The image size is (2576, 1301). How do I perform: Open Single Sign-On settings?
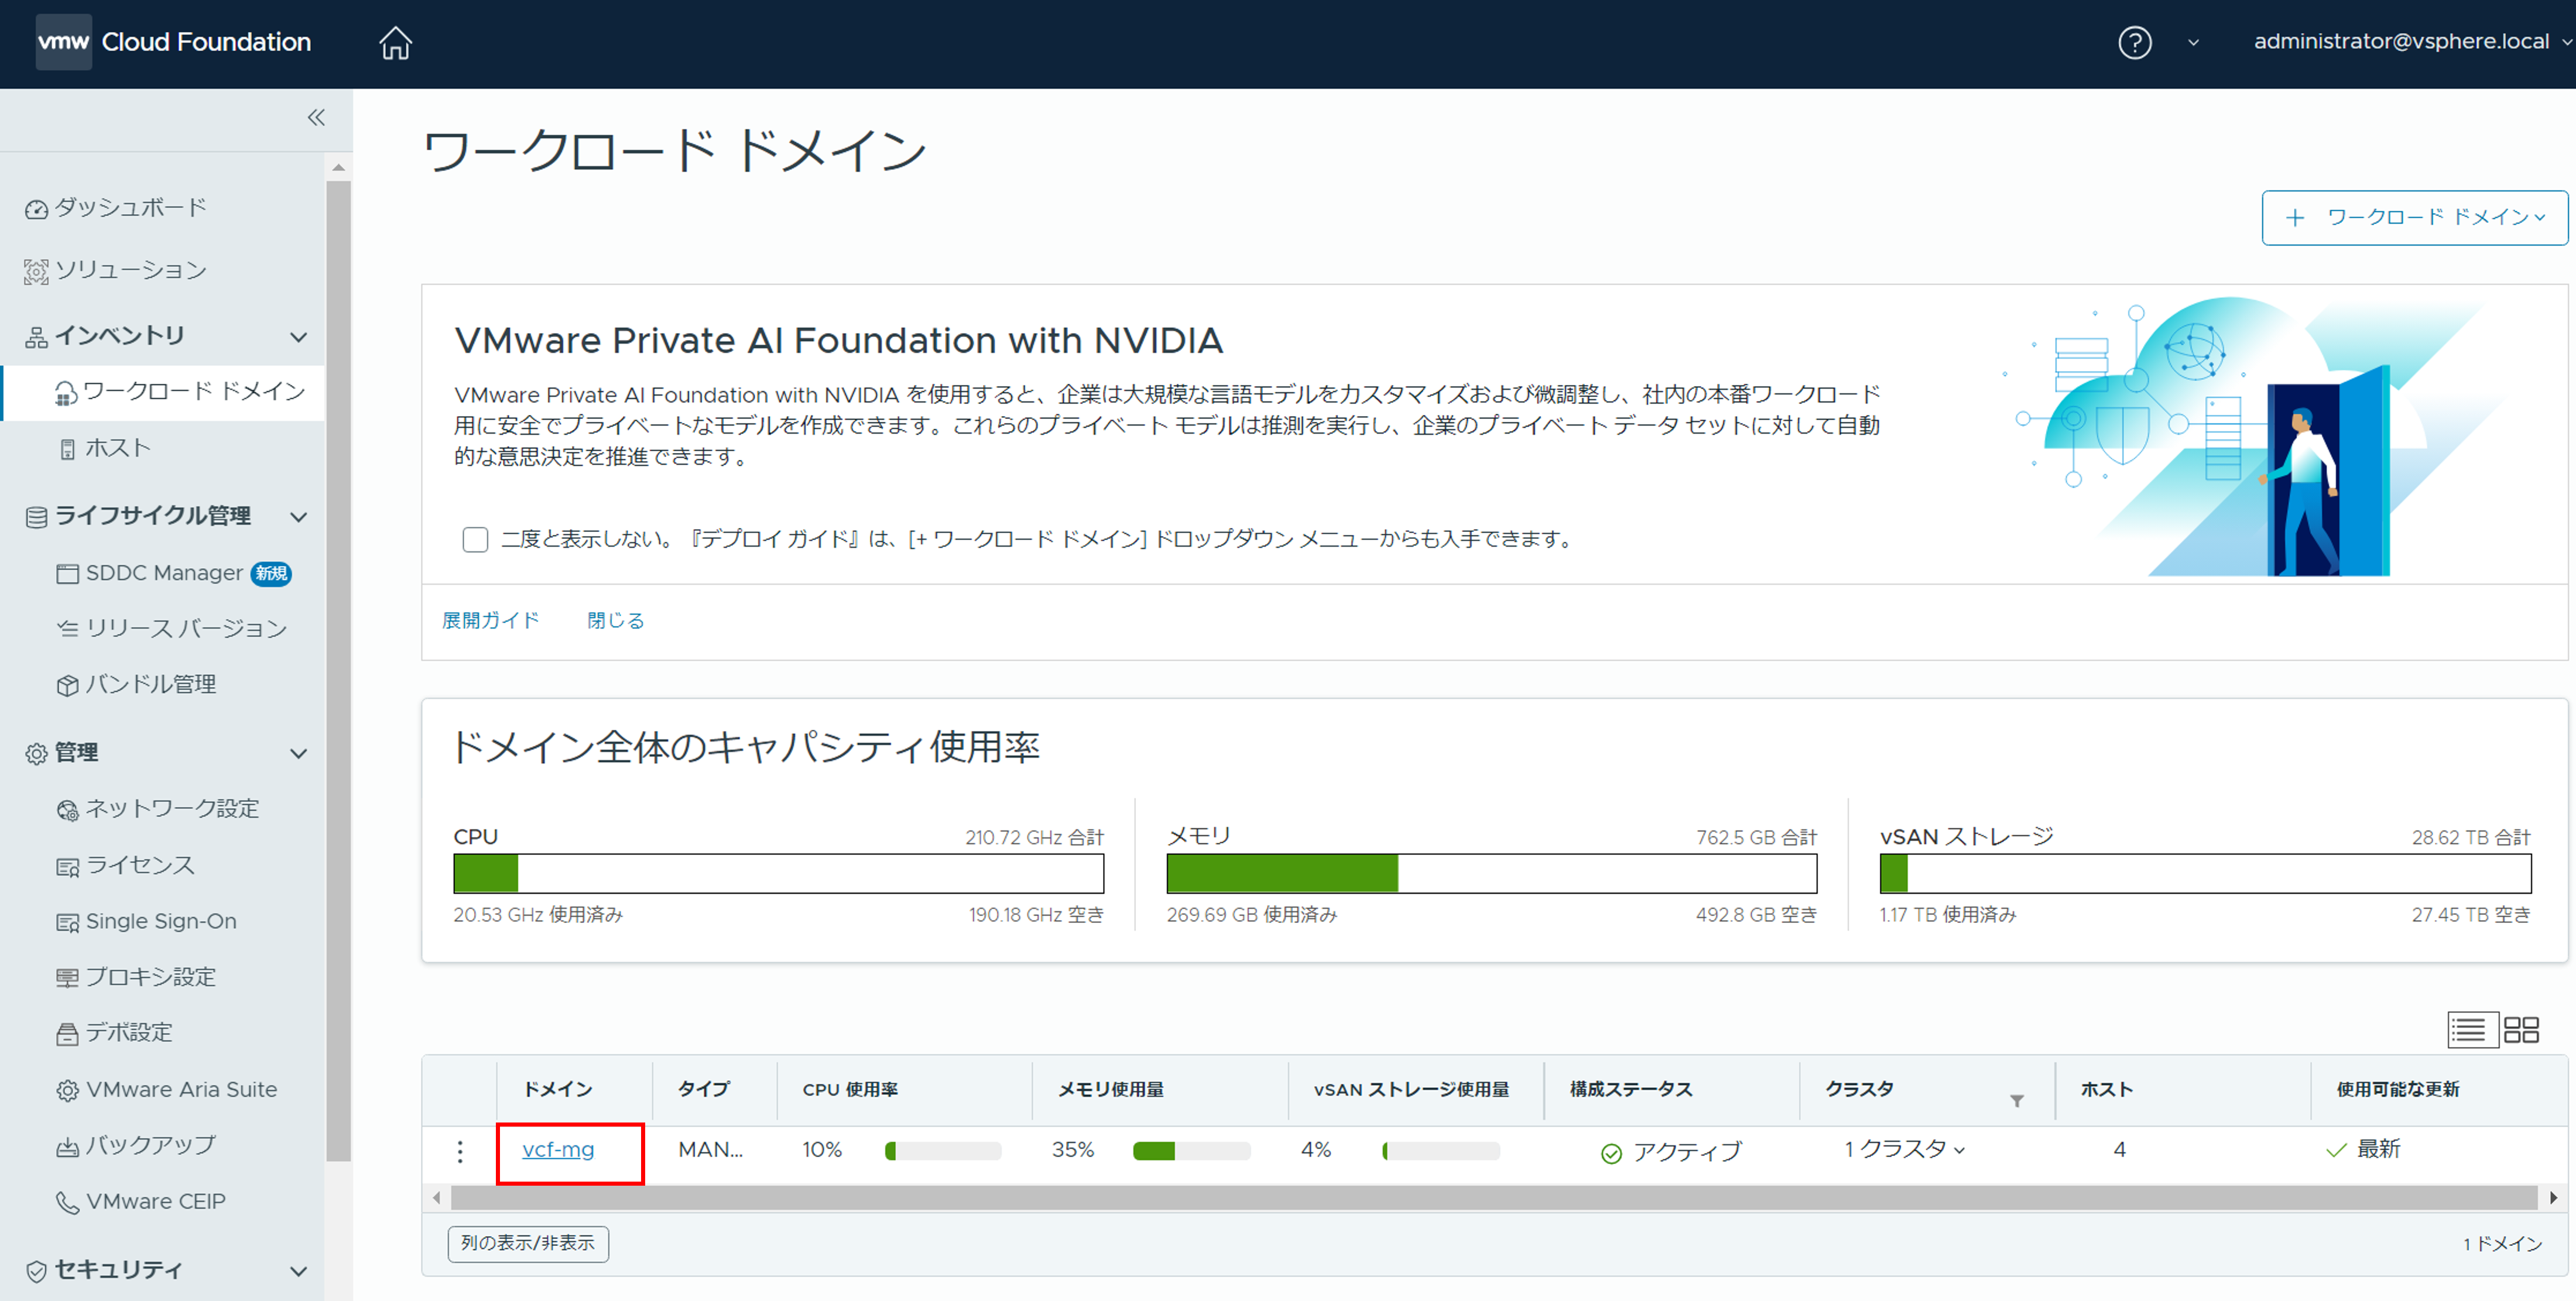(x=161, y=921)
